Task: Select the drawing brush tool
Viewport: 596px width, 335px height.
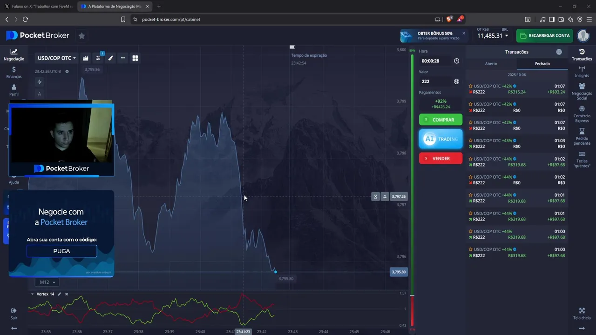Action: (x=110, y=58)
